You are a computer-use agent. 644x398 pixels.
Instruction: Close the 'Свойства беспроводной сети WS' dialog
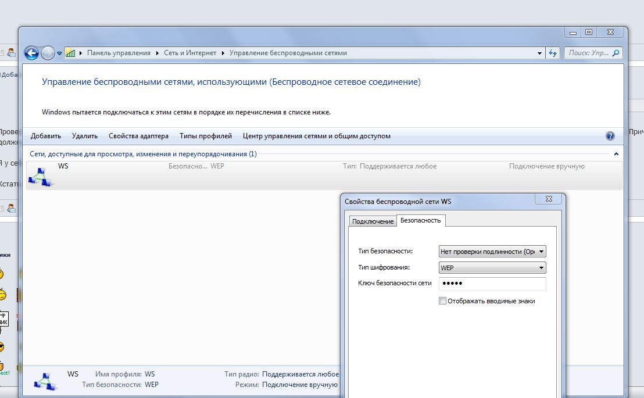(549, 199)
